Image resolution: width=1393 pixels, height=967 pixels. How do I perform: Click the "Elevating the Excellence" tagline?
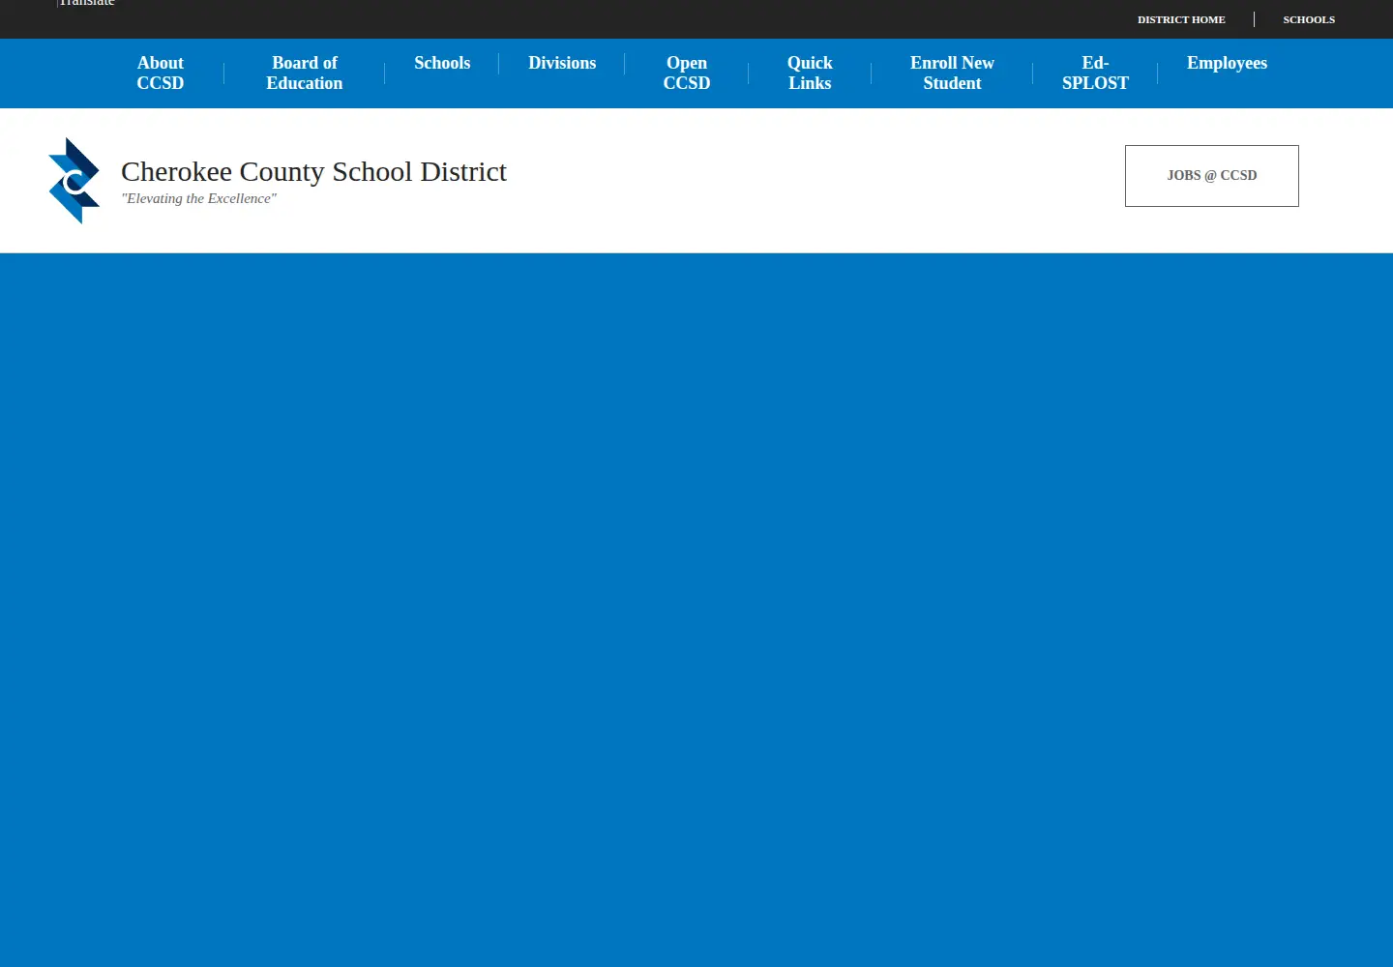point(198,198)
